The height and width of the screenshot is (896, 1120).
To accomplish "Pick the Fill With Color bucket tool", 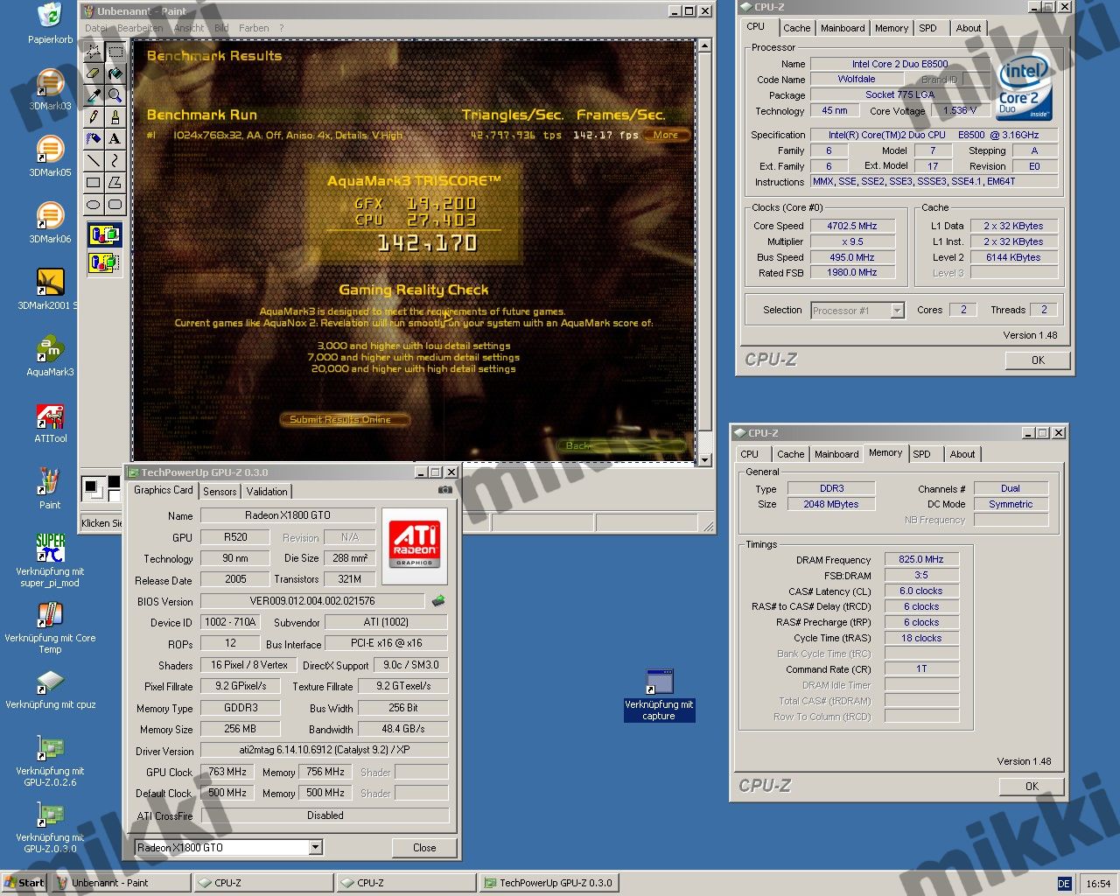I will (115, 73).
